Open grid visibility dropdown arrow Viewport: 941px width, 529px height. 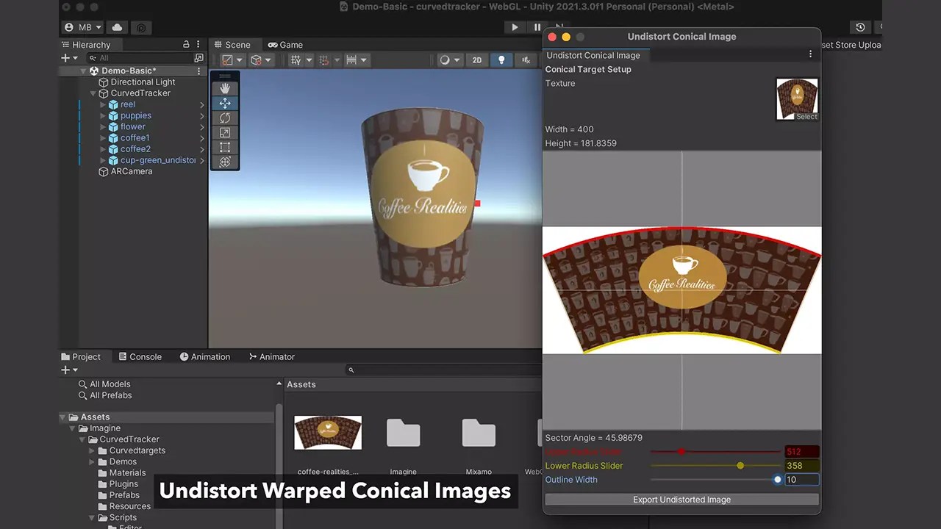pyautogui.click(x=309, y=60)
